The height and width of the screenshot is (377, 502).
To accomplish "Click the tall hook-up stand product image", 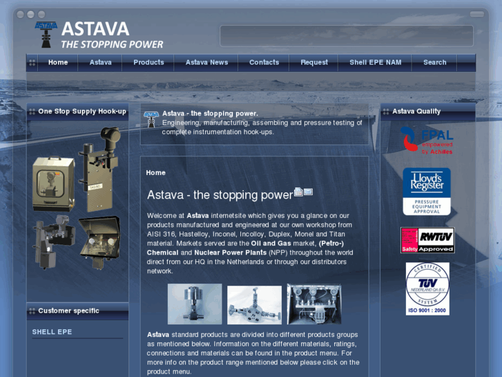I will [x=99, y=169].
